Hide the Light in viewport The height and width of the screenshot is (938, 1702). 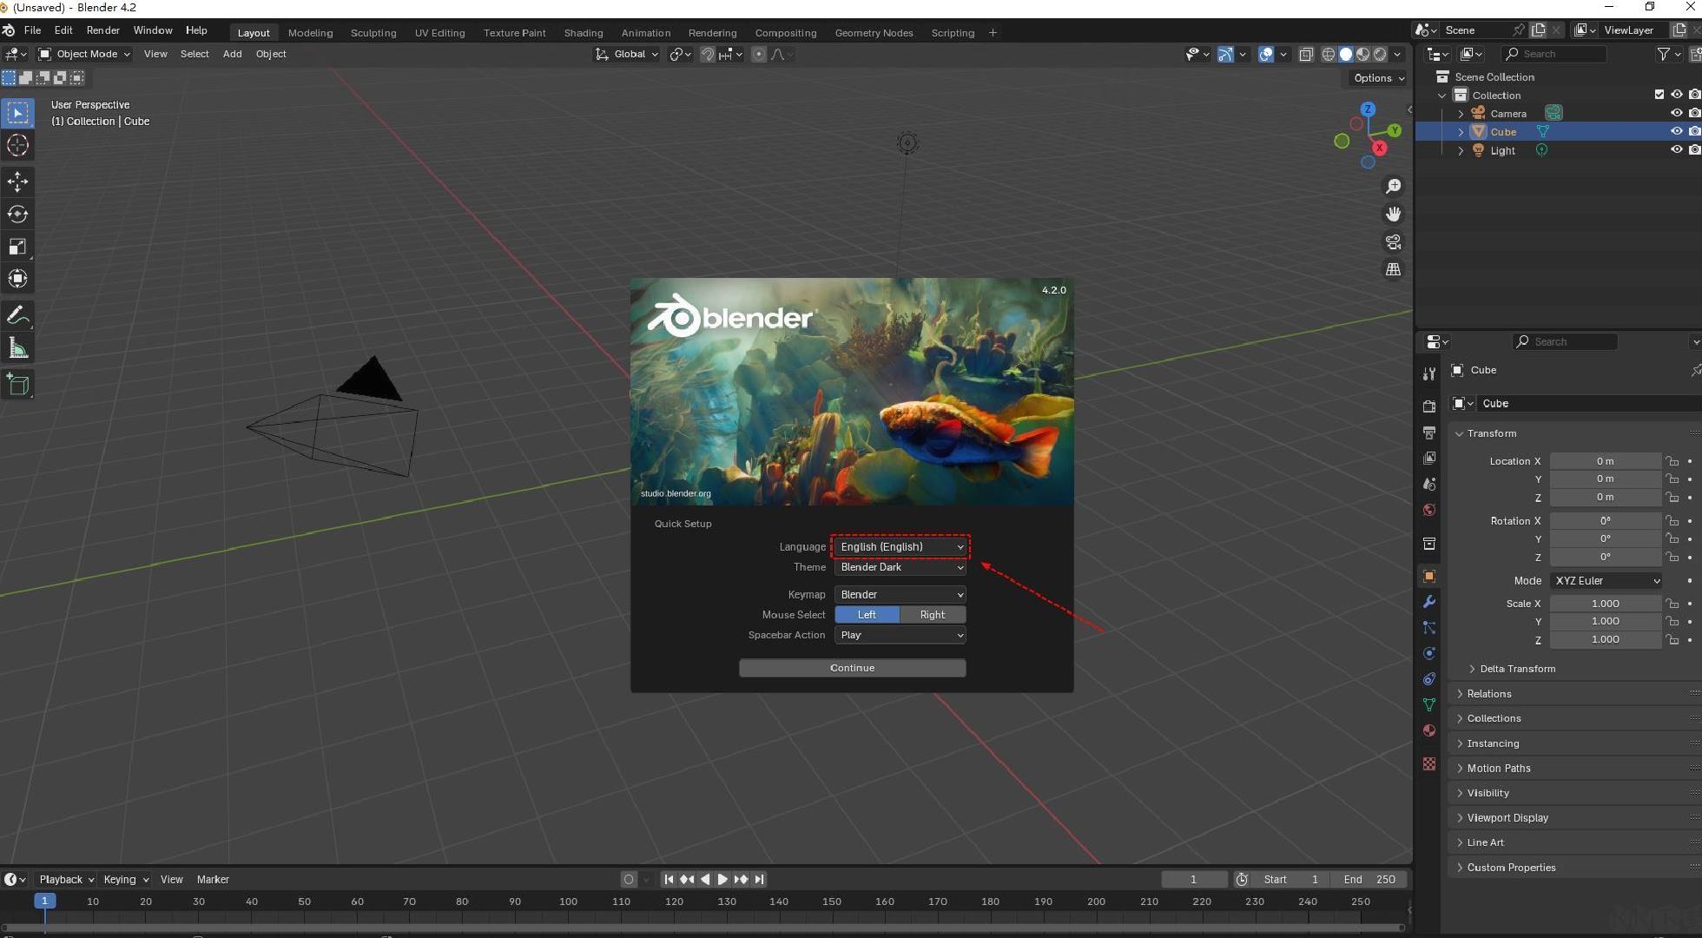pyautogui.click(x=1676, y=149)
